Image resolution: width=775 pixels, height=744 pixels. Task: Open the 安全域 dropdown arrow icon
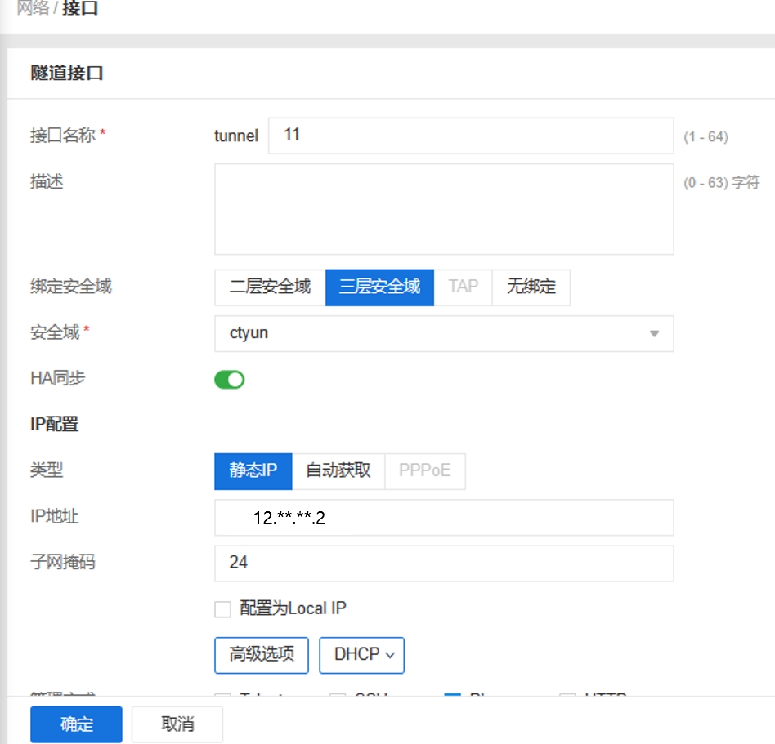coord(653,333)
